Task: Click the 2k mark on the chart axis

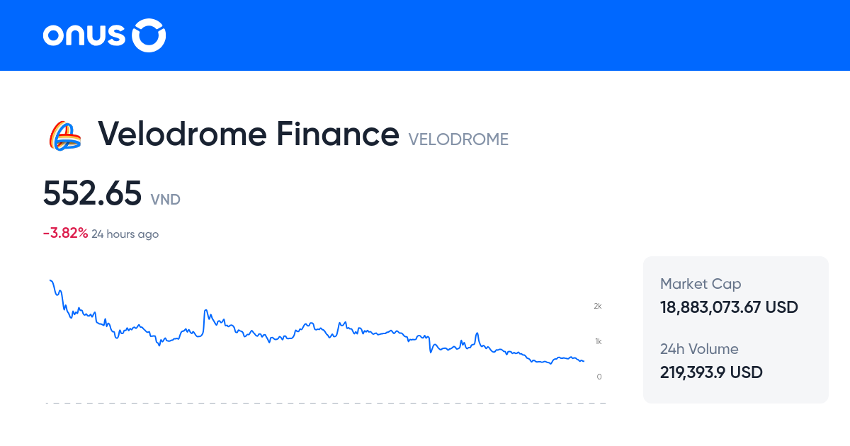Action: tap(597, 306)
